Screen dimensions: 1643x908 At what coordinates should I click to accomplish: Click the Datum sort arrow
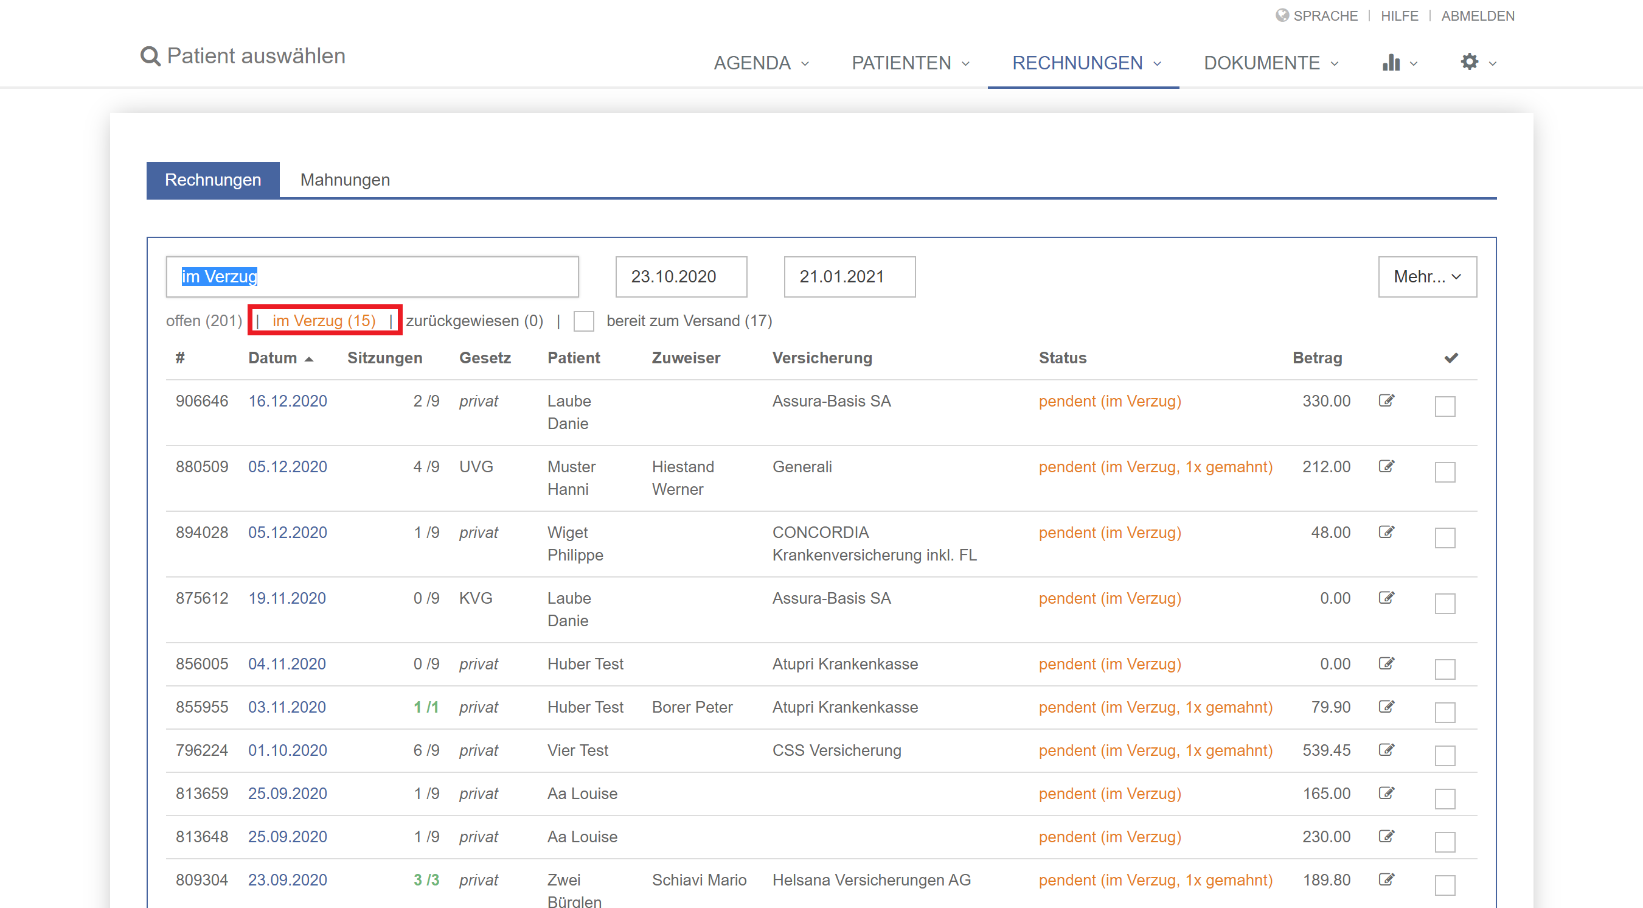click(x=310, y=359)
